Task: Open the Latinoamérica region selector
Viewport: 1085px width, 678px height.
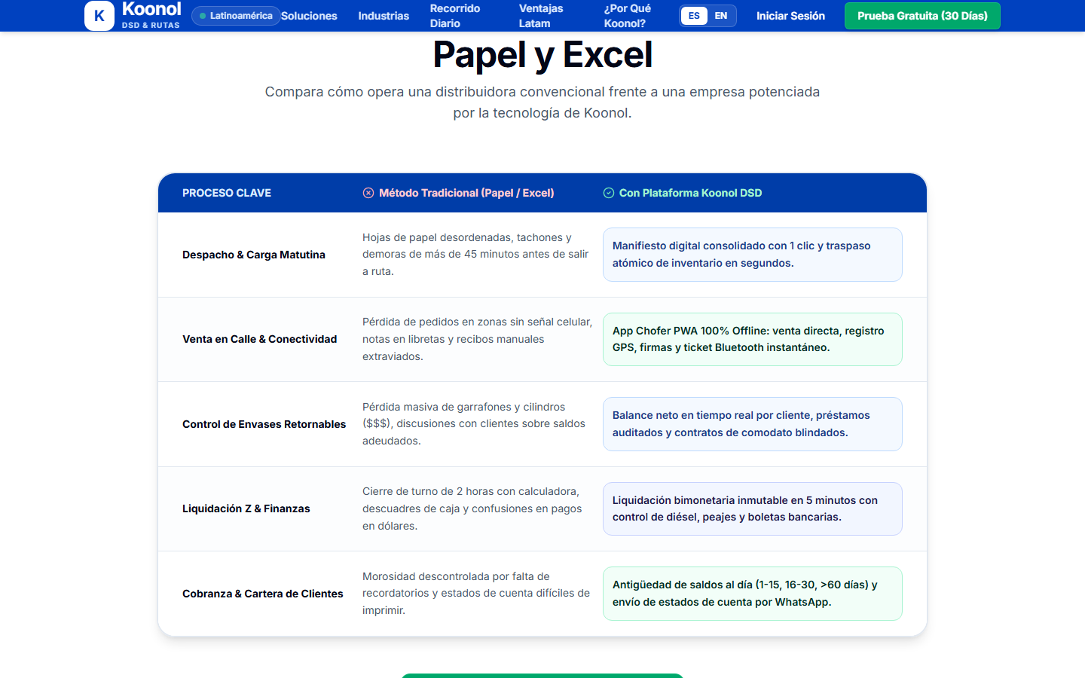Action: click(236, 16)
